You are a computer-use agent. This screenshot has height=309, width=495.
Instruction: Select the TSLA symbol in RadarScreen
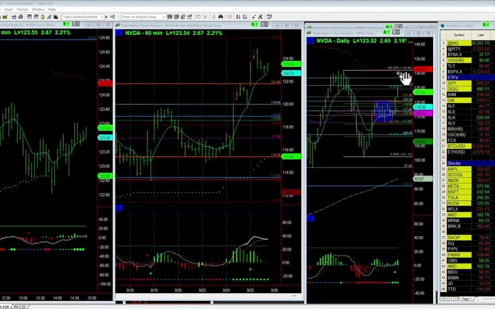(459, 198)
